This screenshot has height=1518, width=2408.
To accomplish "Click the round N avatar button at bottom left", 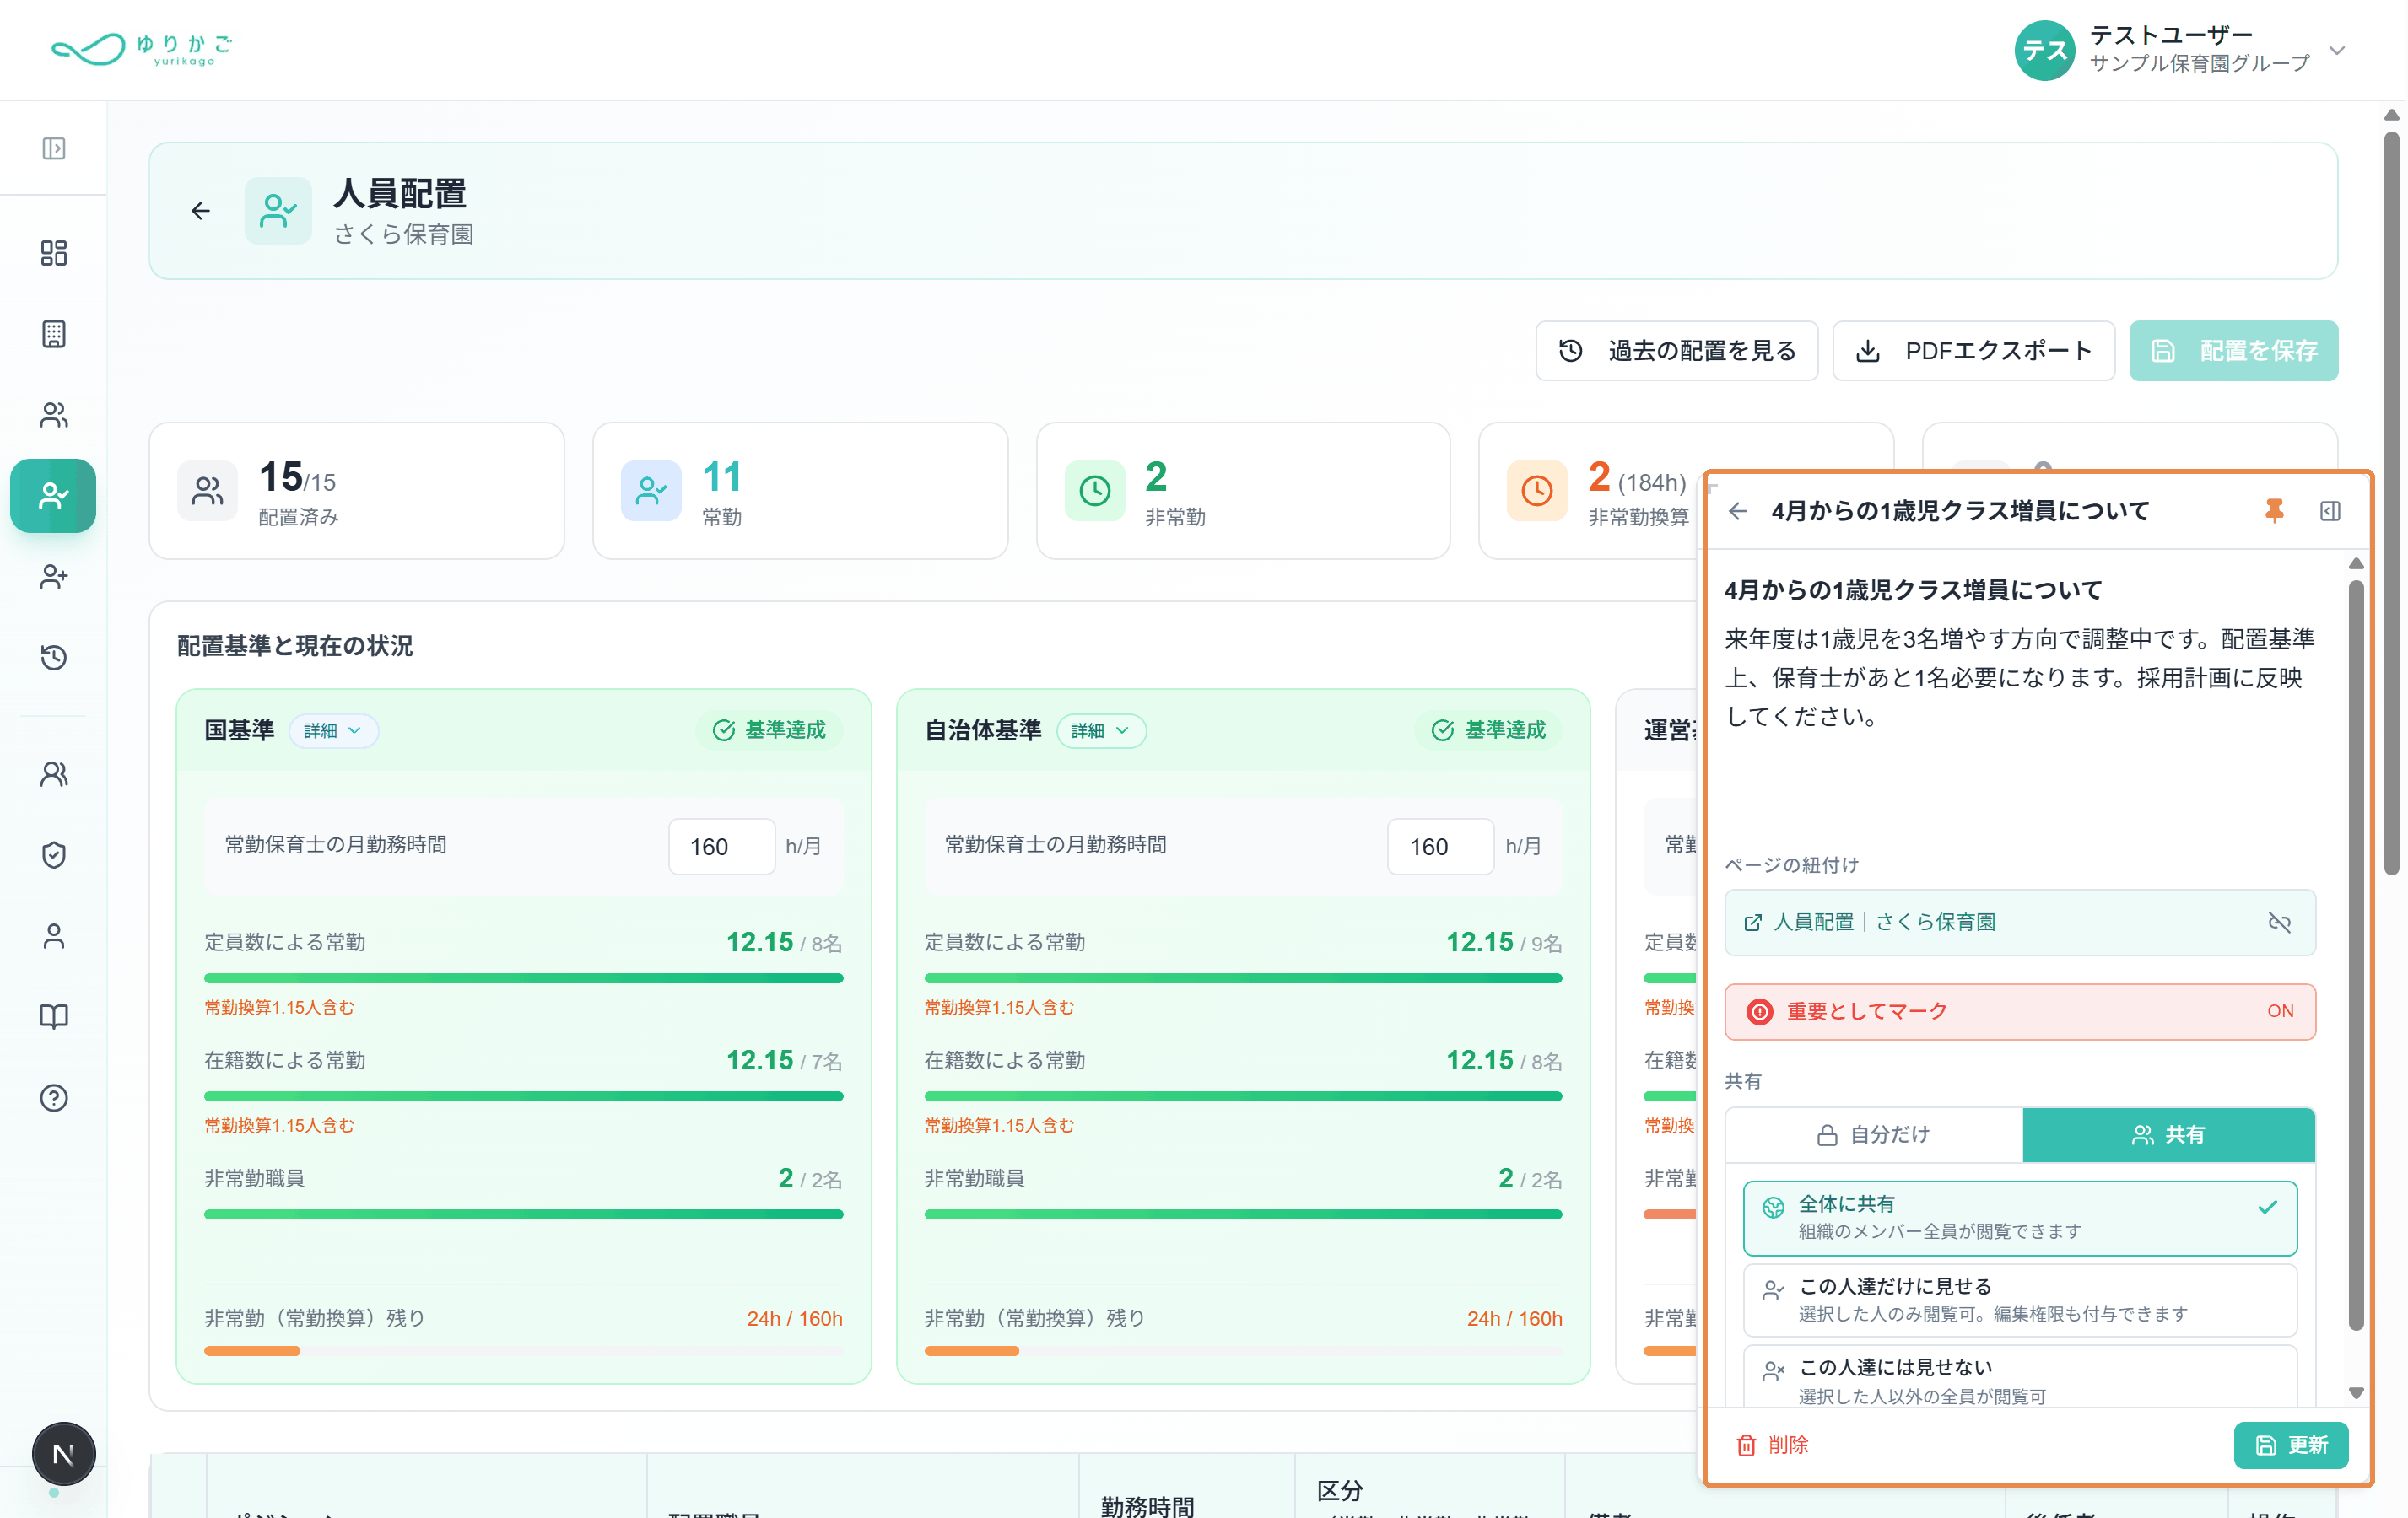I will 63,1454.
